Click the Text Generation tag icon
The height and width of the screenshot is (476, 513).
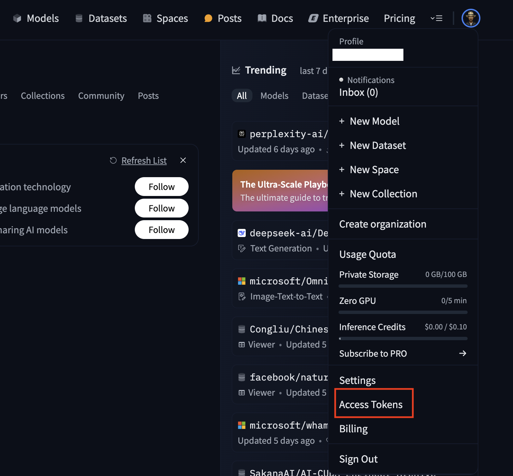point(242,248)
